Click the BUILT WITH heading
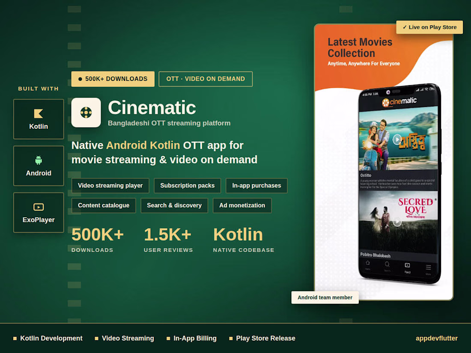This screenshot has height=353, width=471. tap(39, 89)
